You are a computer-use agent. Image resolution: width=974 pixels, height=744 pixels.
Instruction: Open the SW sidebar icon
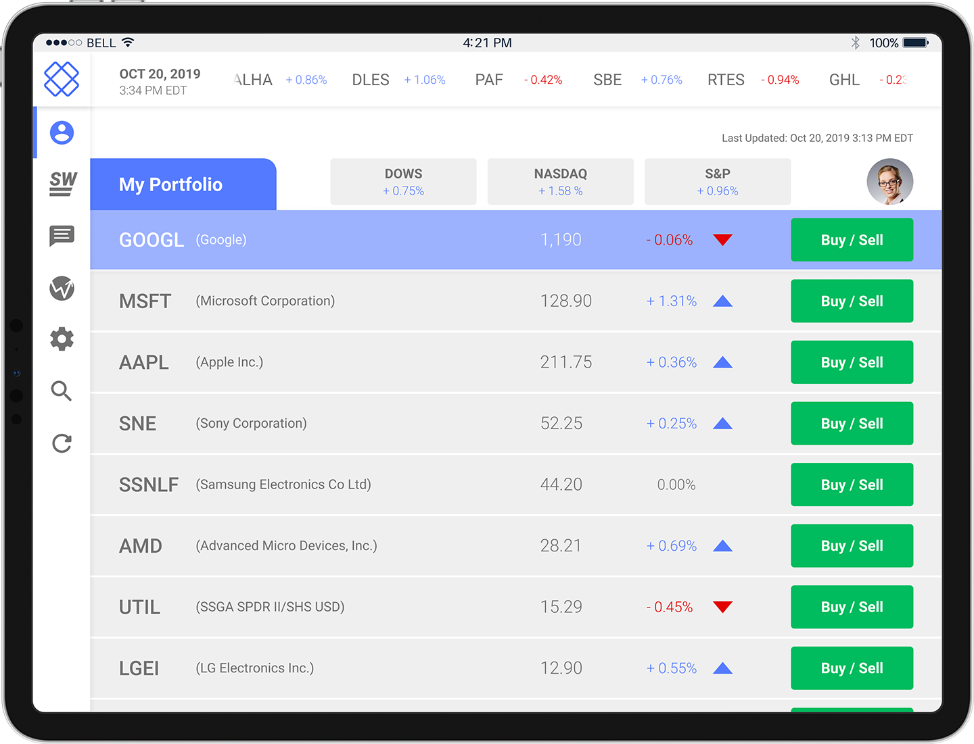click(63, 183)
